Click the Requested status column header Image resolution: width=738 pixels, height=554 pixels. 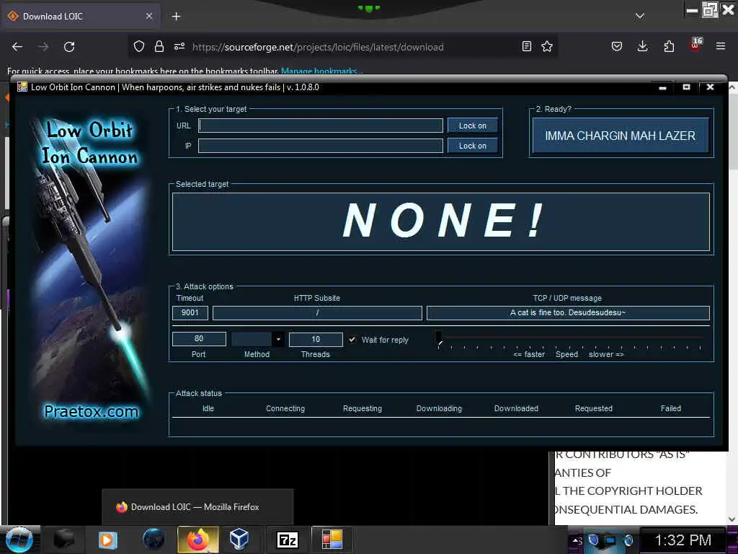pos(594,408)
